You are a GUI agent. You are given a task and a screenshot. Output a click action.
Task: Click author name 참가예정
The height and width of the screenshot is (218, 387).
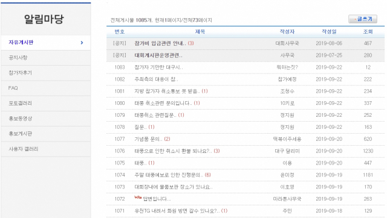tap(287, 79)
